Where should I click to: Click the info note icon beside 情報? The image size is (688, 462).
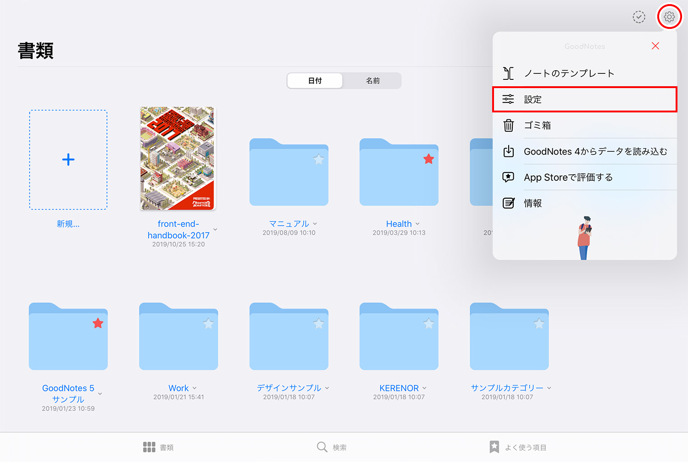[508, 203]
